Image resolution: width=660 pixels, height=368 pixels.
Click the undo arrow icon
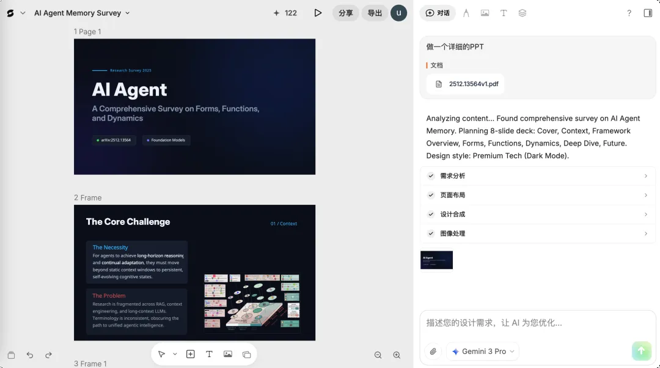coord(30,355)
